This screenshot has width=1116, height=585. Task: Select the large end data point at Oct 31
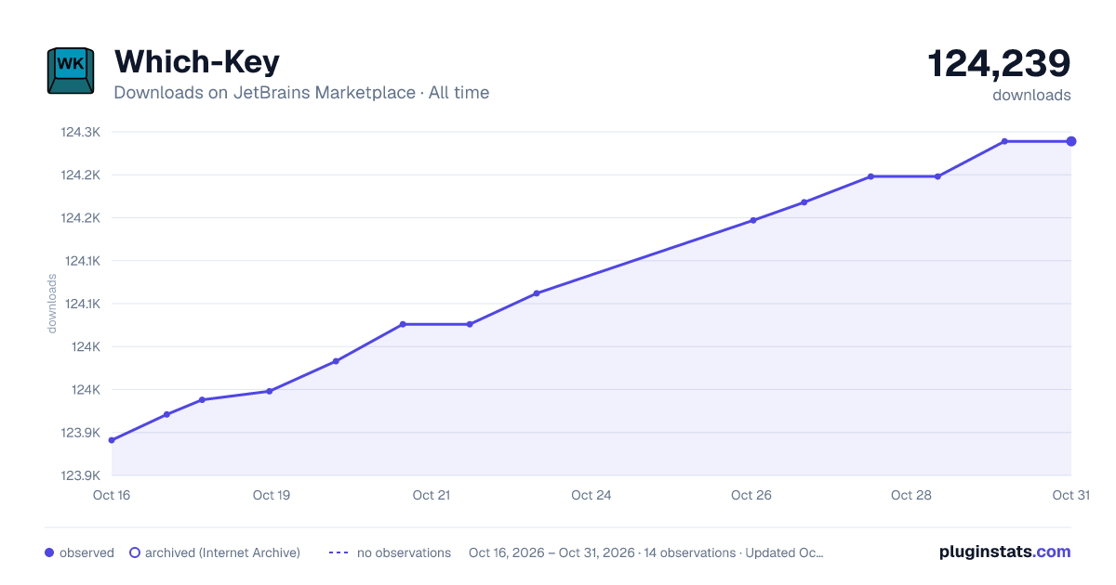click(x=1071, y=141)
